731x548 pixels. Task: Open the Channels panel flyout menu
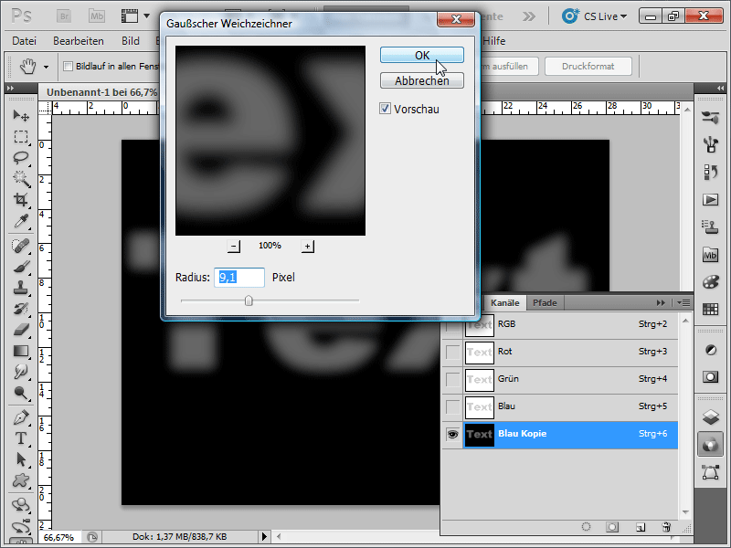[683, 303]
